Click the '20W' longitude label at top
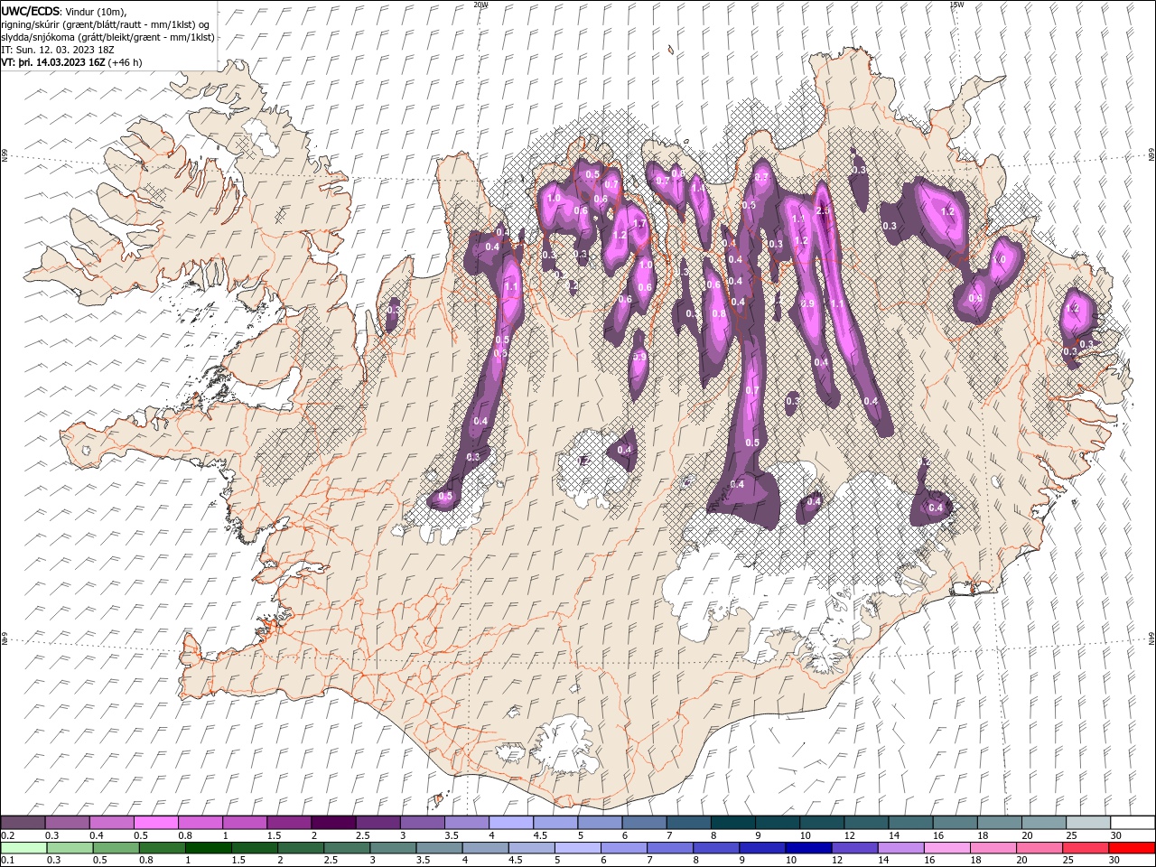1156x867 pixels. coord(480,5)
